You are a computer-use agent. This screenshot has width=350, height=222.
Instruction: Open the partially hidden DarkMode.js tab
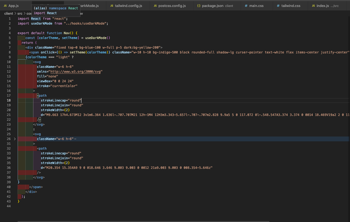(89, 6)
